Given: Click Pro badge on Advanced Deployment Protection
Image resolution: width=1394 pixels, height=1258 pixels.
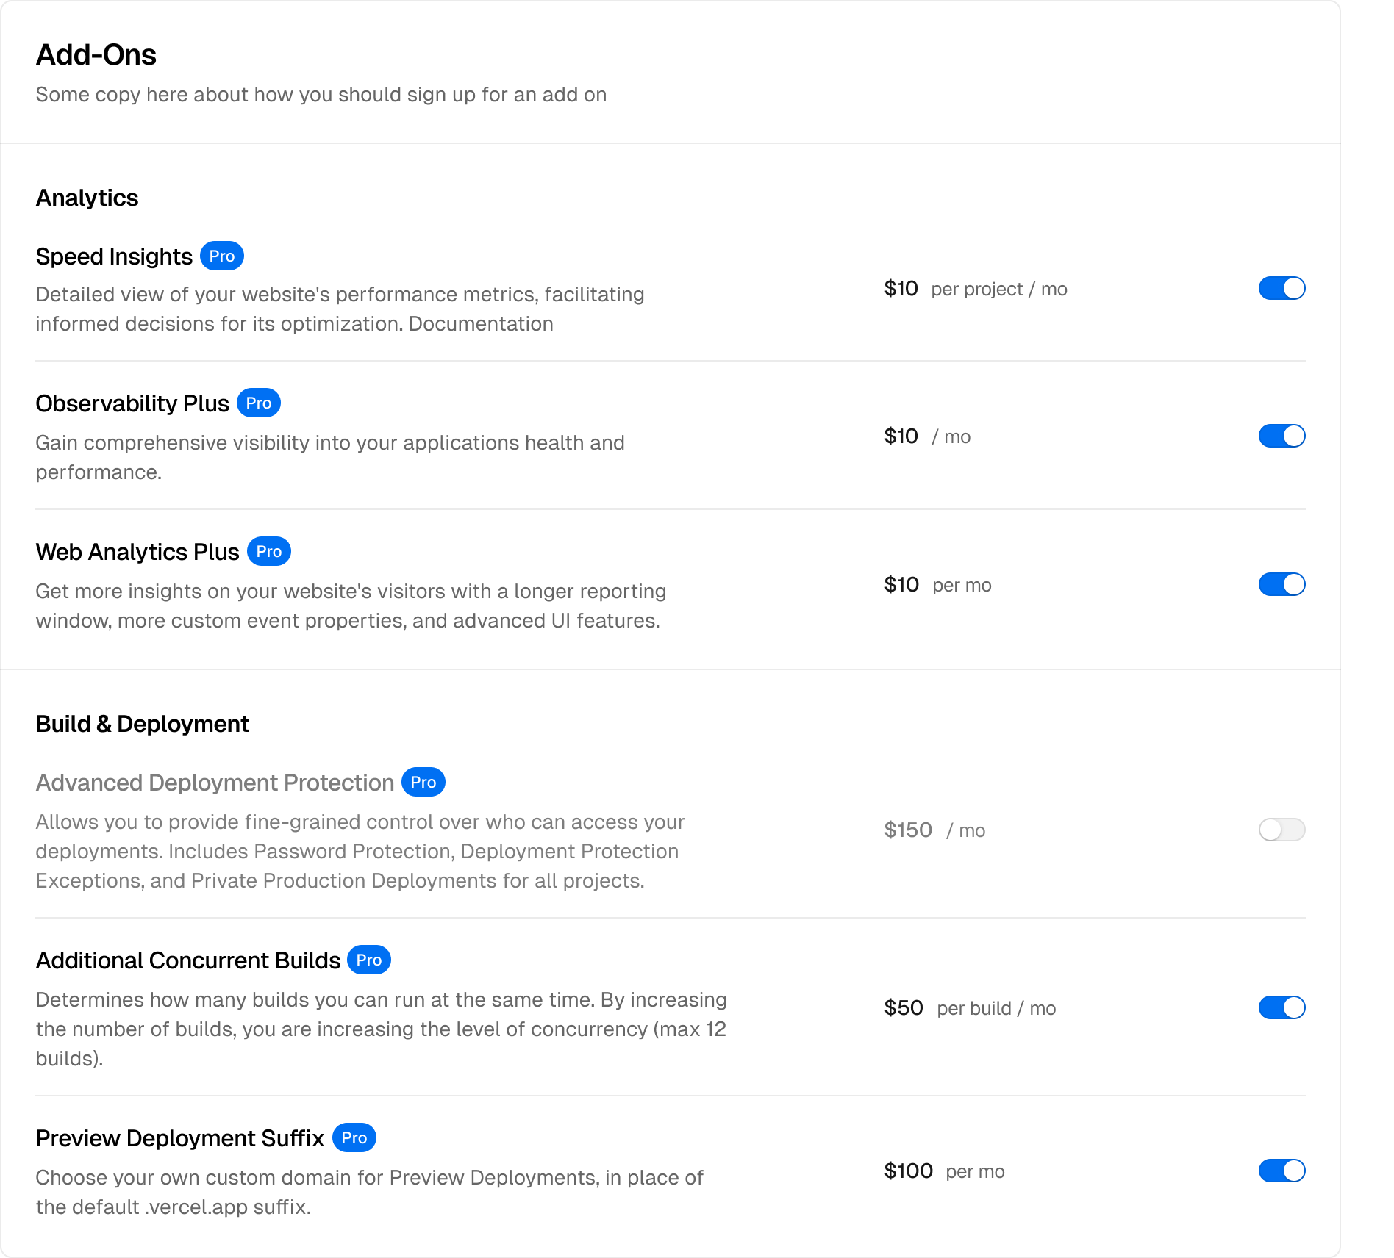Looking at the screenshot, I should point(423,782).
